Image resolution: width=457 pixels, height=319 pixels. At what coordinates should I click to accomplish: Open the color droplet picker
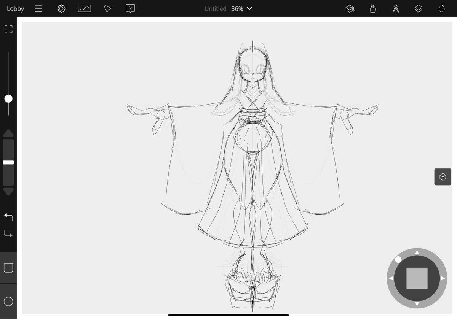(441, 8)
